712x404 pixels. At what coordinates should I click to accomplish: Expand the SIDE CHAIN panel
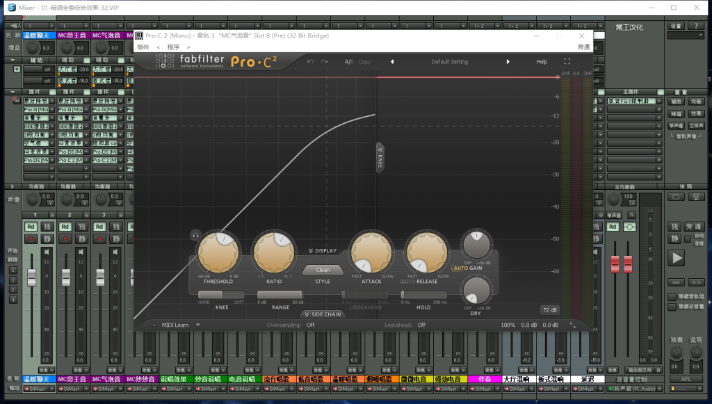323,314
